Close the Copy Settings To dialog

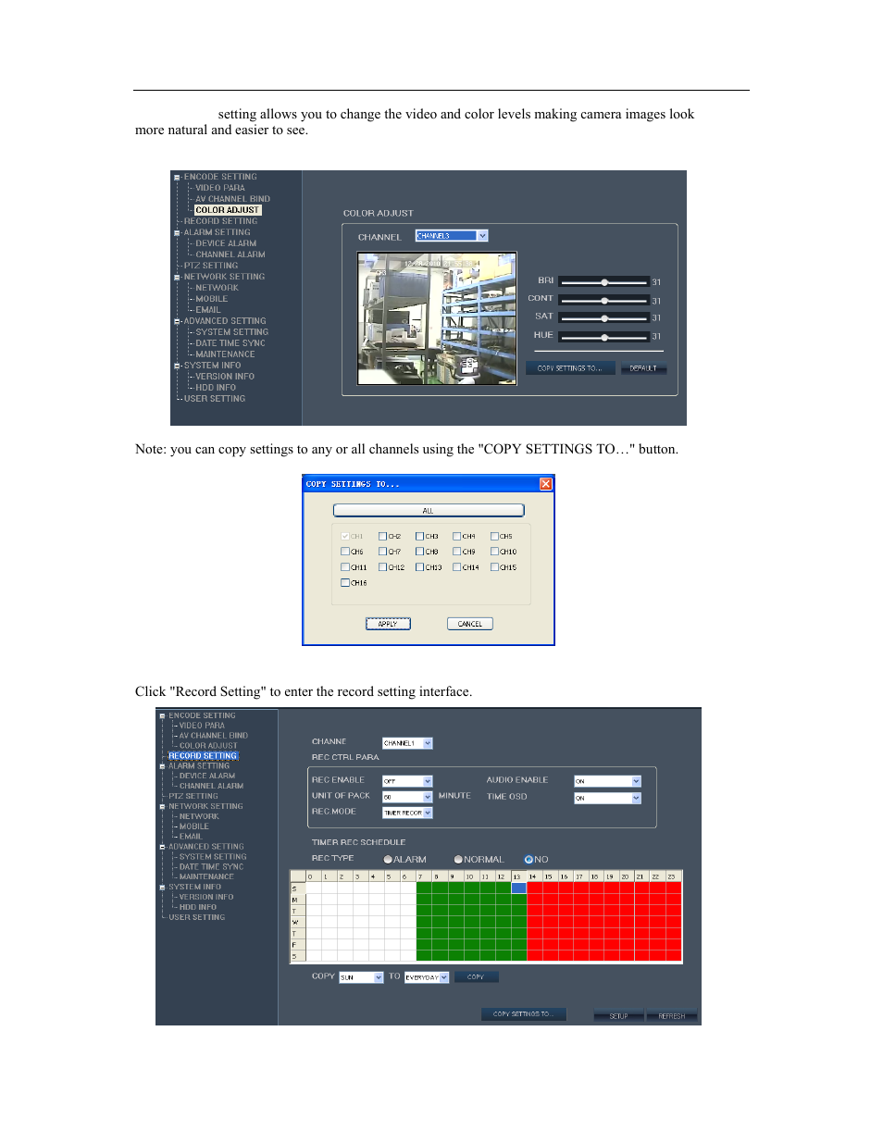click(x=546, y=483)
